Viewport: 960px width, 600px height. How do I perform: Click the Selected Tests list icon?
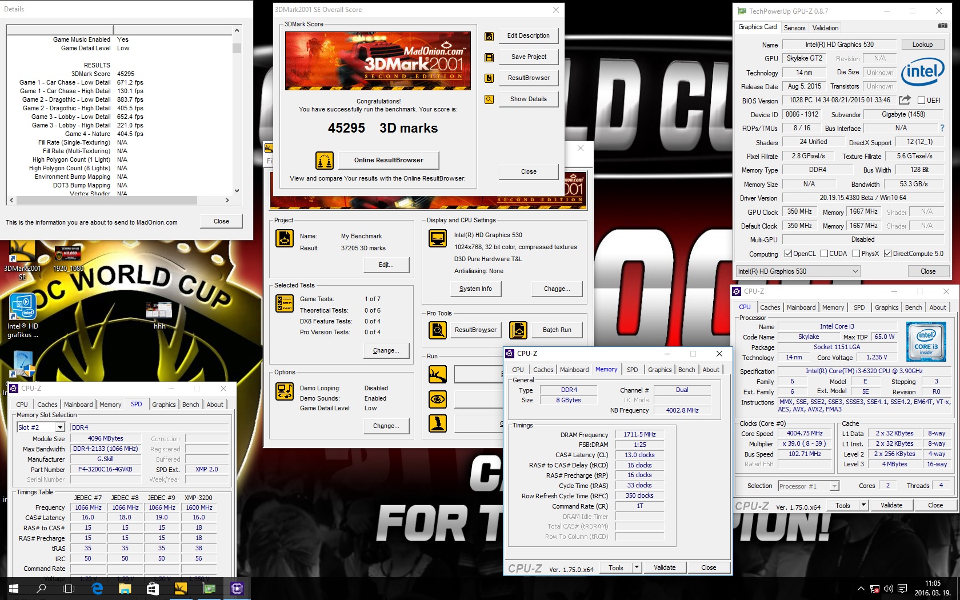pyautogui.click(x=285, y=303)
